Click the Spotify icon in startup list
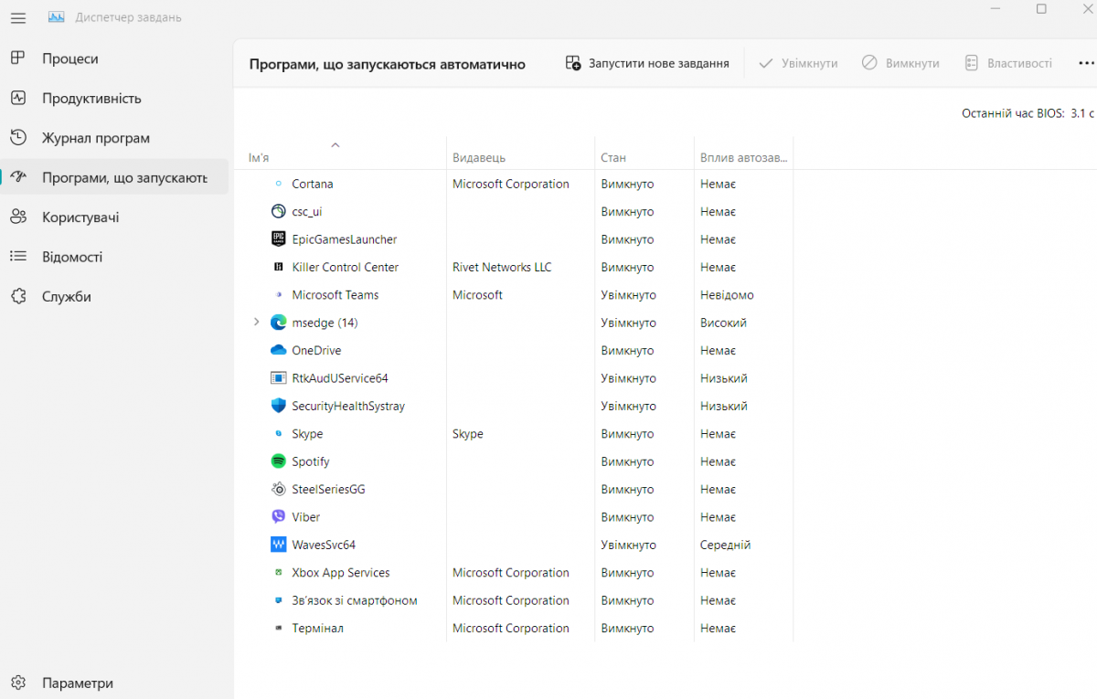Viewport: 1097px width, 699px height. coord(279,461)
